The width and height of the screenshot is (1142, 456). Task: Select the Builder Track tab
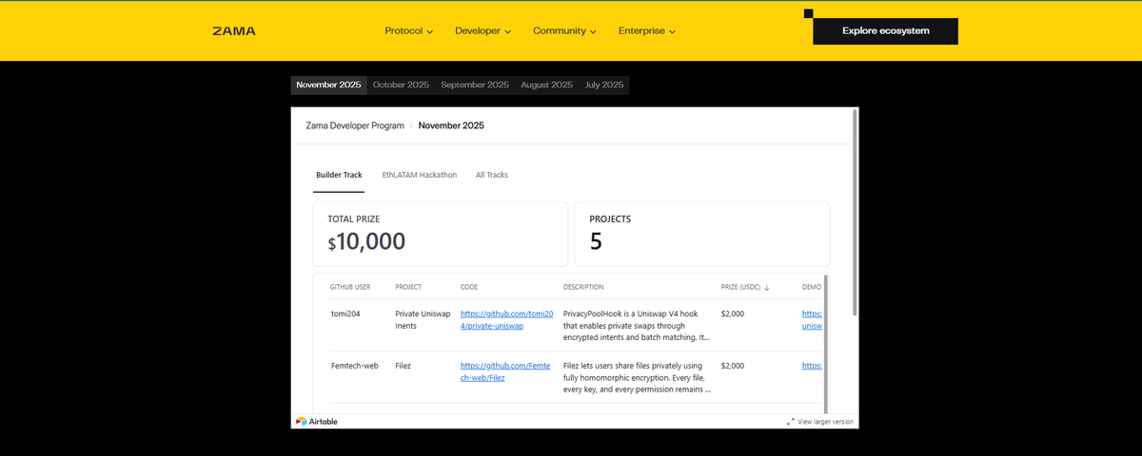(339, 176)
